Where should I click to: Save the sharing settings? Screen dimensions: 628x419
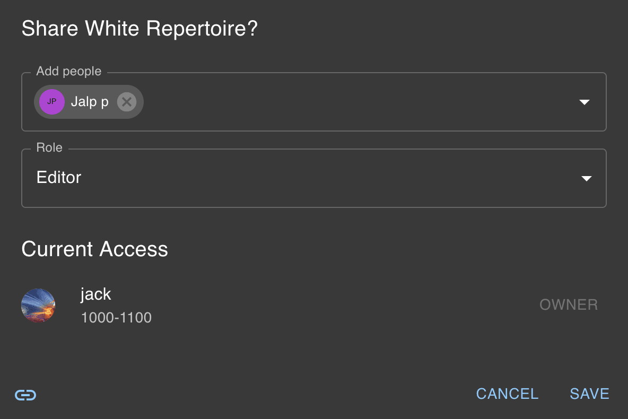tap(589, 394)
